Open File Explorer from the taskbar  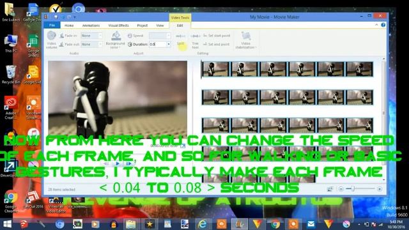coord(131,224)
